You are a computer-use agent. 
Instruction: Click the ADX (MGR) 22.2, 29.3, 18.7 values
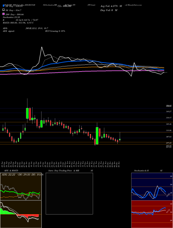click(x=37, y=28)
